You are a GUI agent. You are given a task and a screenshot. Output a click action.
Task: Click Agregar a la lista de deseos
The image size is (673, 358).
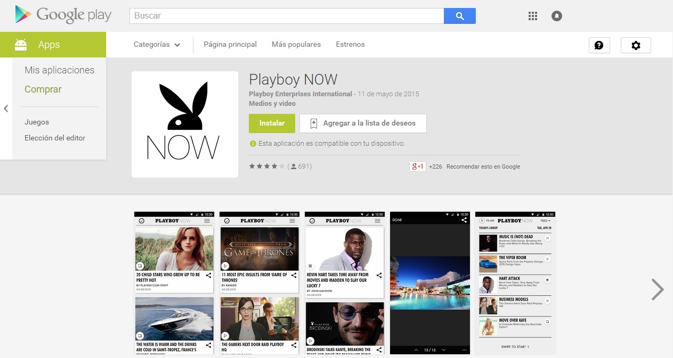(x=363, y=123)
